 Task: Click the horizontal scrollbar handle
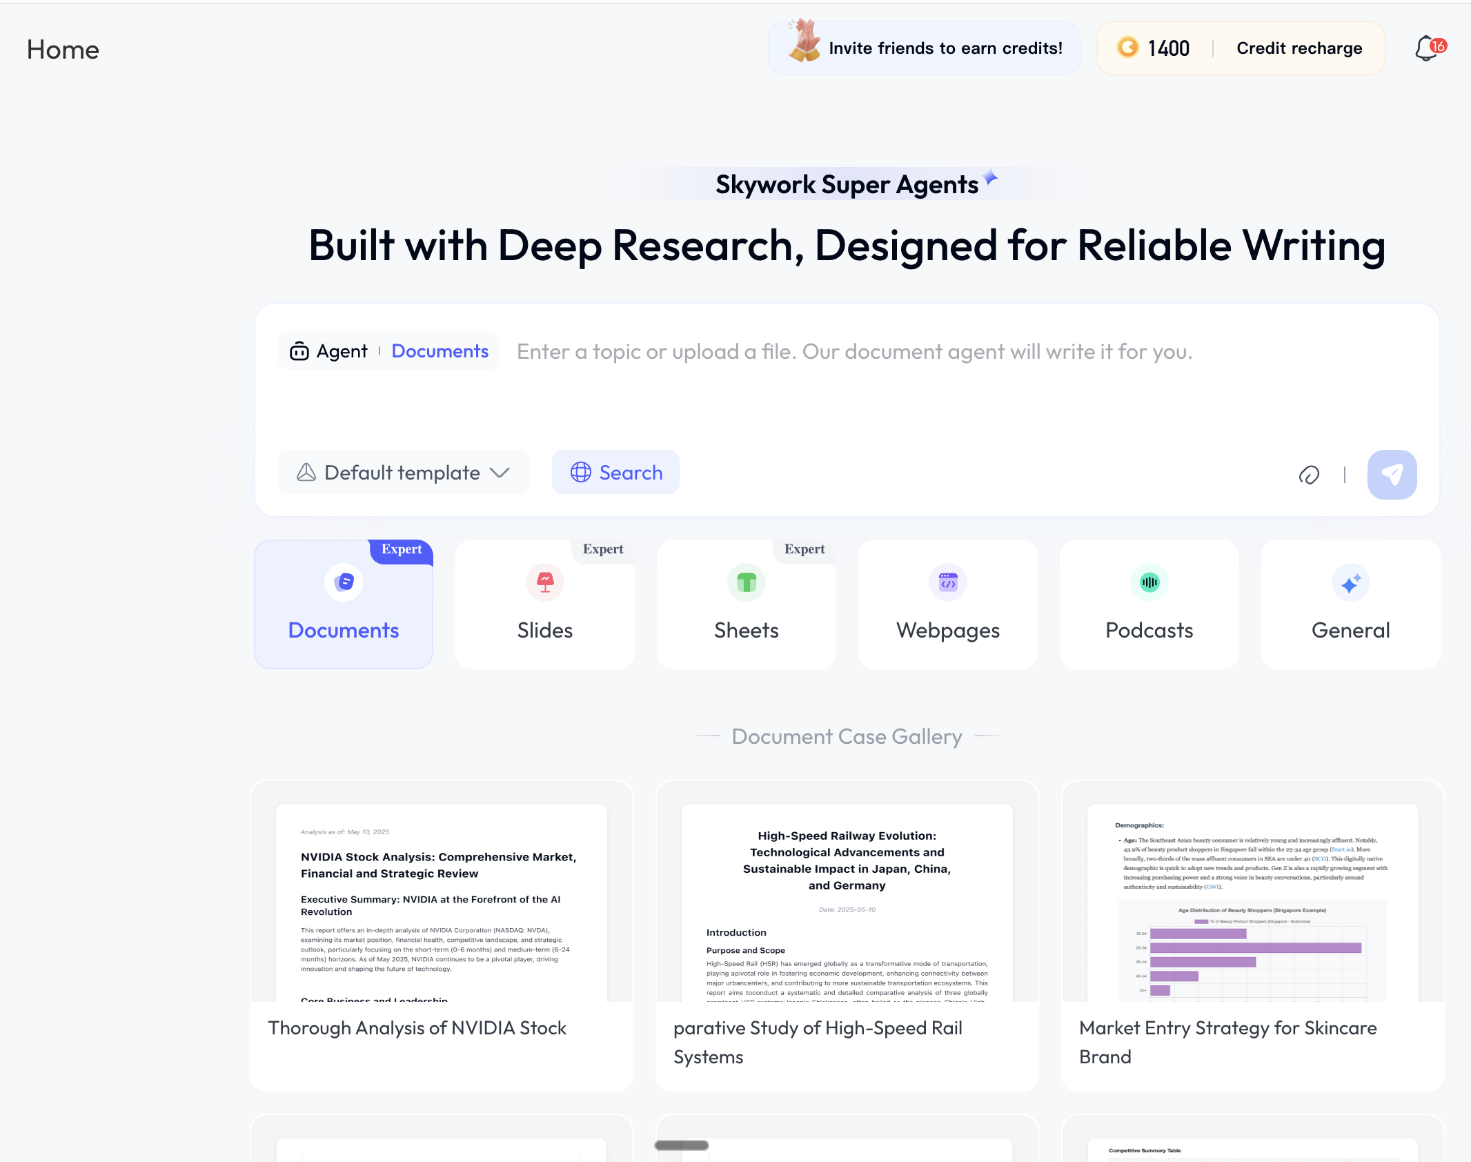682,1145
